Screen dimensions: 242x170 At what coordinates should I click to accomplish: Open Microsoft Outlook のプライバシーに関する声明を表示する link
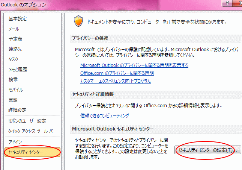[x=134, y=65]
